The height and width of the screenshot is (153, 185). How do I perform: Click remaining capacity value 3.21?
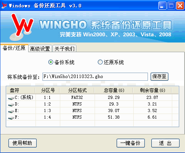coord(152,104)
